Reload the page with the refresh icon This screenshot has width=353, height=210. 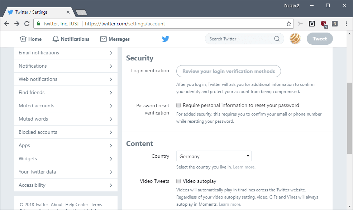pyautogui.click(x=27, y=24)
